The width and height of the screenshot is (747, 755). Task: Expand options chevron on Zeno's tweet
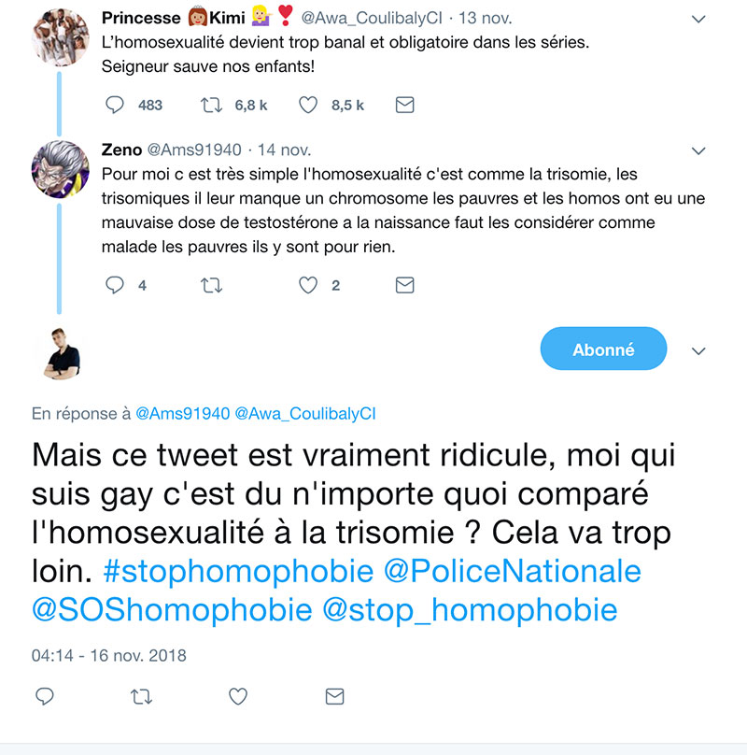[x=698, y=150]
